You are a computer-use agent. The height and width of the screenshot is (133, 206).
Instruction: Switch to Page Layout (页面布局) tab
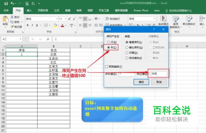coord(43,10)
